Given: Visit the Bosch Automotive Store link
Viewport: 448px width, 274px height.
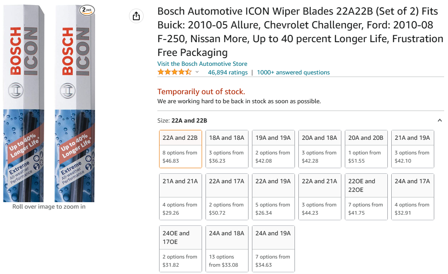Looking at the screenshot, I should click(202, 64).
